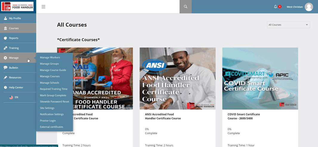Open notifications bell icon
Screen dimensions: 318x147
[275, 7]
